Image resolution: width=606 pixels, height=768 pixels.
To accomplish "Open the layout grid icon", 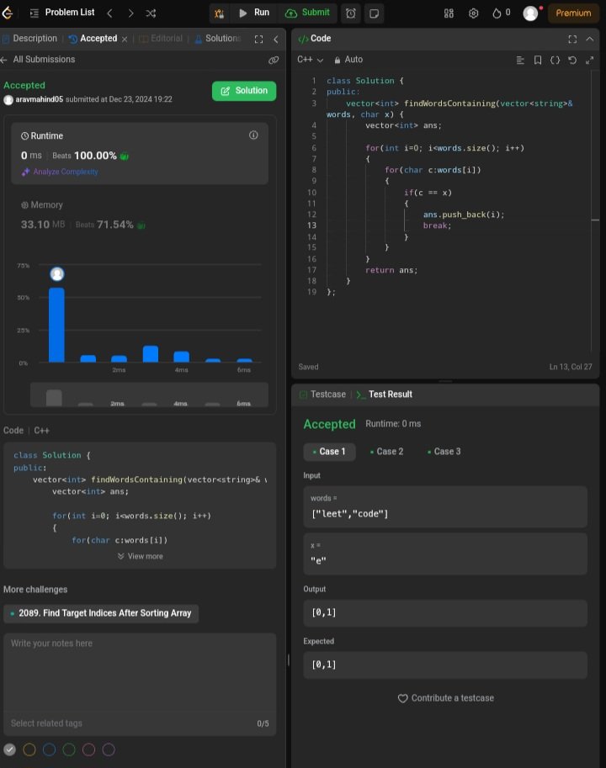I will coord(449,13).
